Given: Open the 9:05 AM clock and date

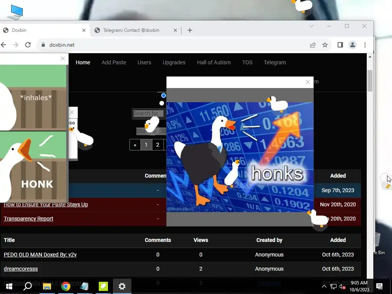Looking at the screenshot, I should [359, 286].
